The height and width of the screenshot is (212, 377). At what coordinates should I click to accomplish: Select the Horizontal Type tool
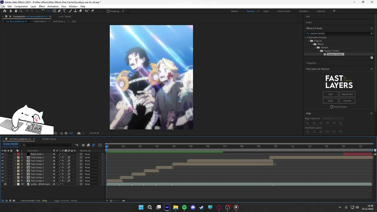coord(64,11)
